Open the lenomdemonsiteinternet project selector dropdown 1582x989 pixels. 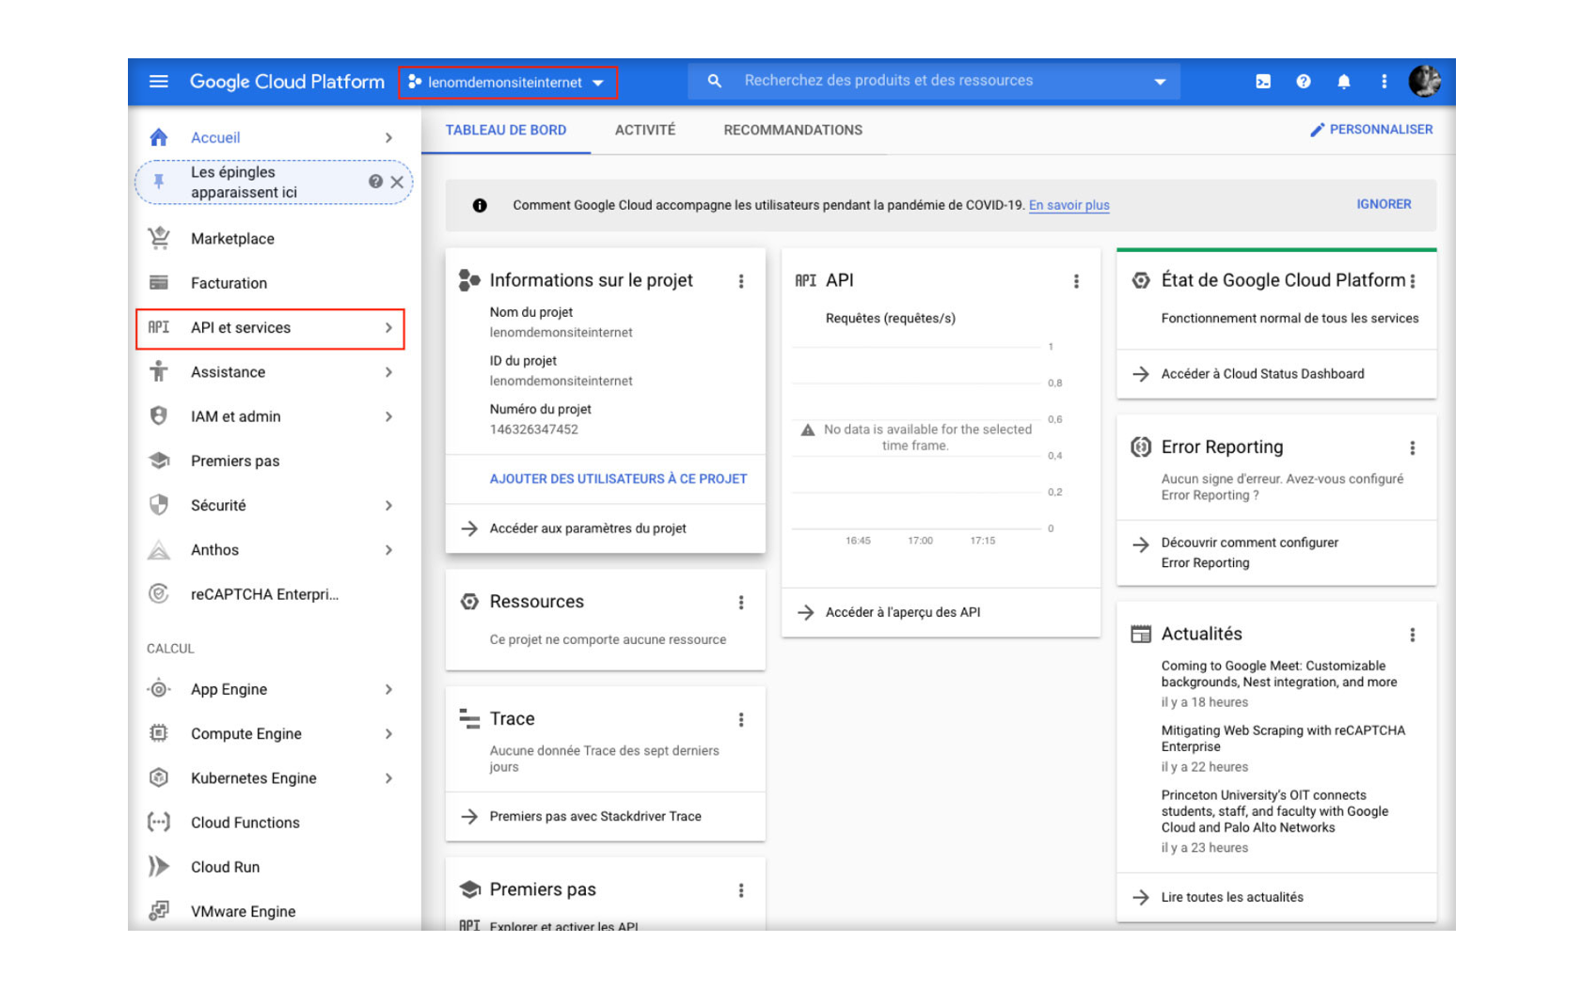click(x=508, y=82)
